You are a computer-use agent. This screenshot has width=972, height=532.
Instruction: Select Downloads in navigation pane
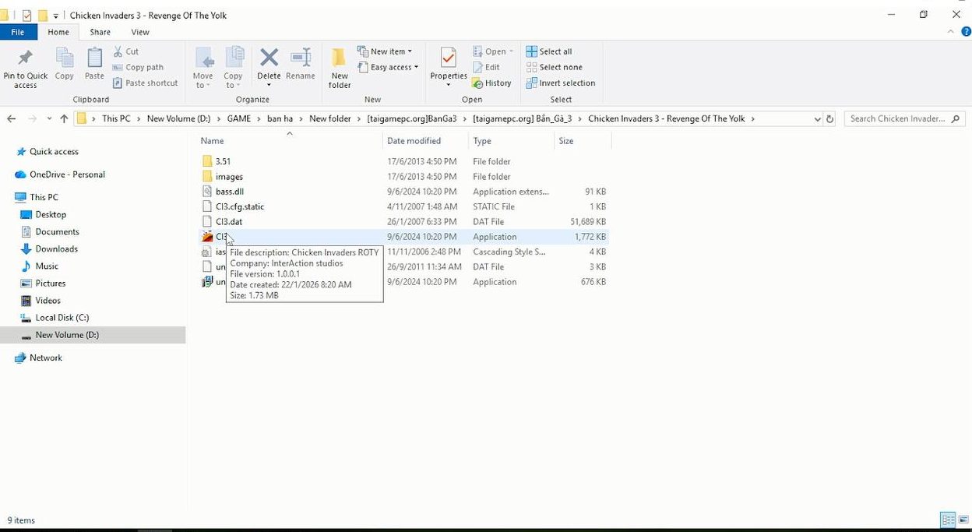[56, 249]
